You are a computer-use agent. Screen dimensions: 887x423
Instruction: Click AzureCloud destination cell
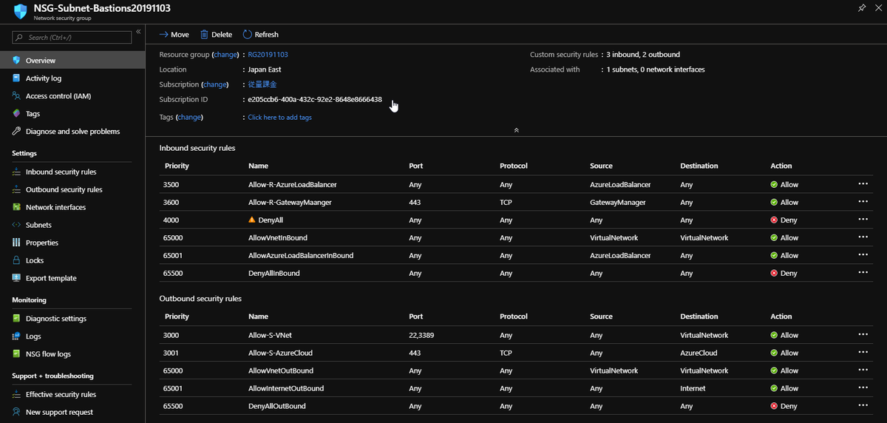tap(699, 353)
